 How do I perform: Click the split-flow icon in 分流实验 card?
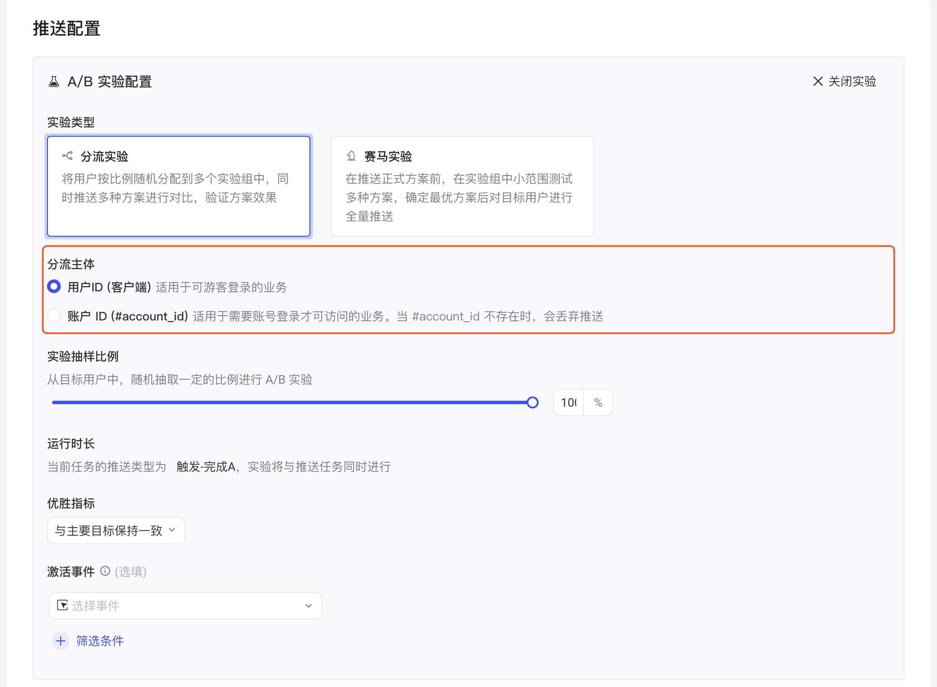tap(68, 156)
